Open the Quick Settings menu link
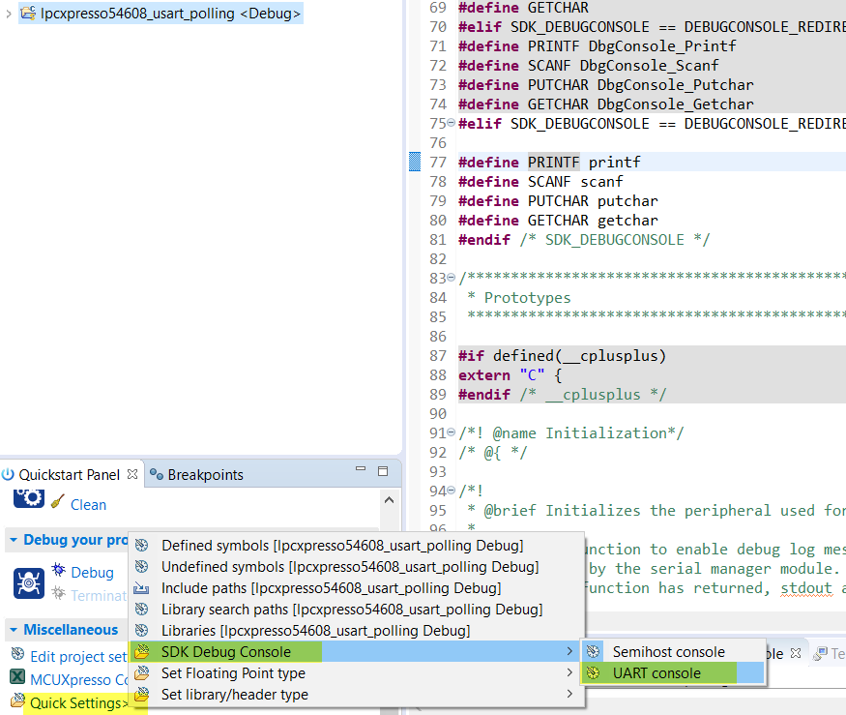846x715 pixels. click(78, 703)
